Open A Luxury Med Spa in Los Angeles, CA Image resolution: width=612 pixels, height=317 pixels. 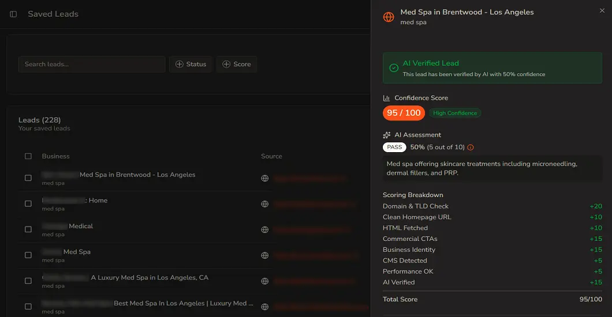150,278
